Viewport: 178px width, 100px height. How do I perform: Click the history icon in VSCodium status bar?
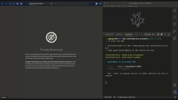114,97
